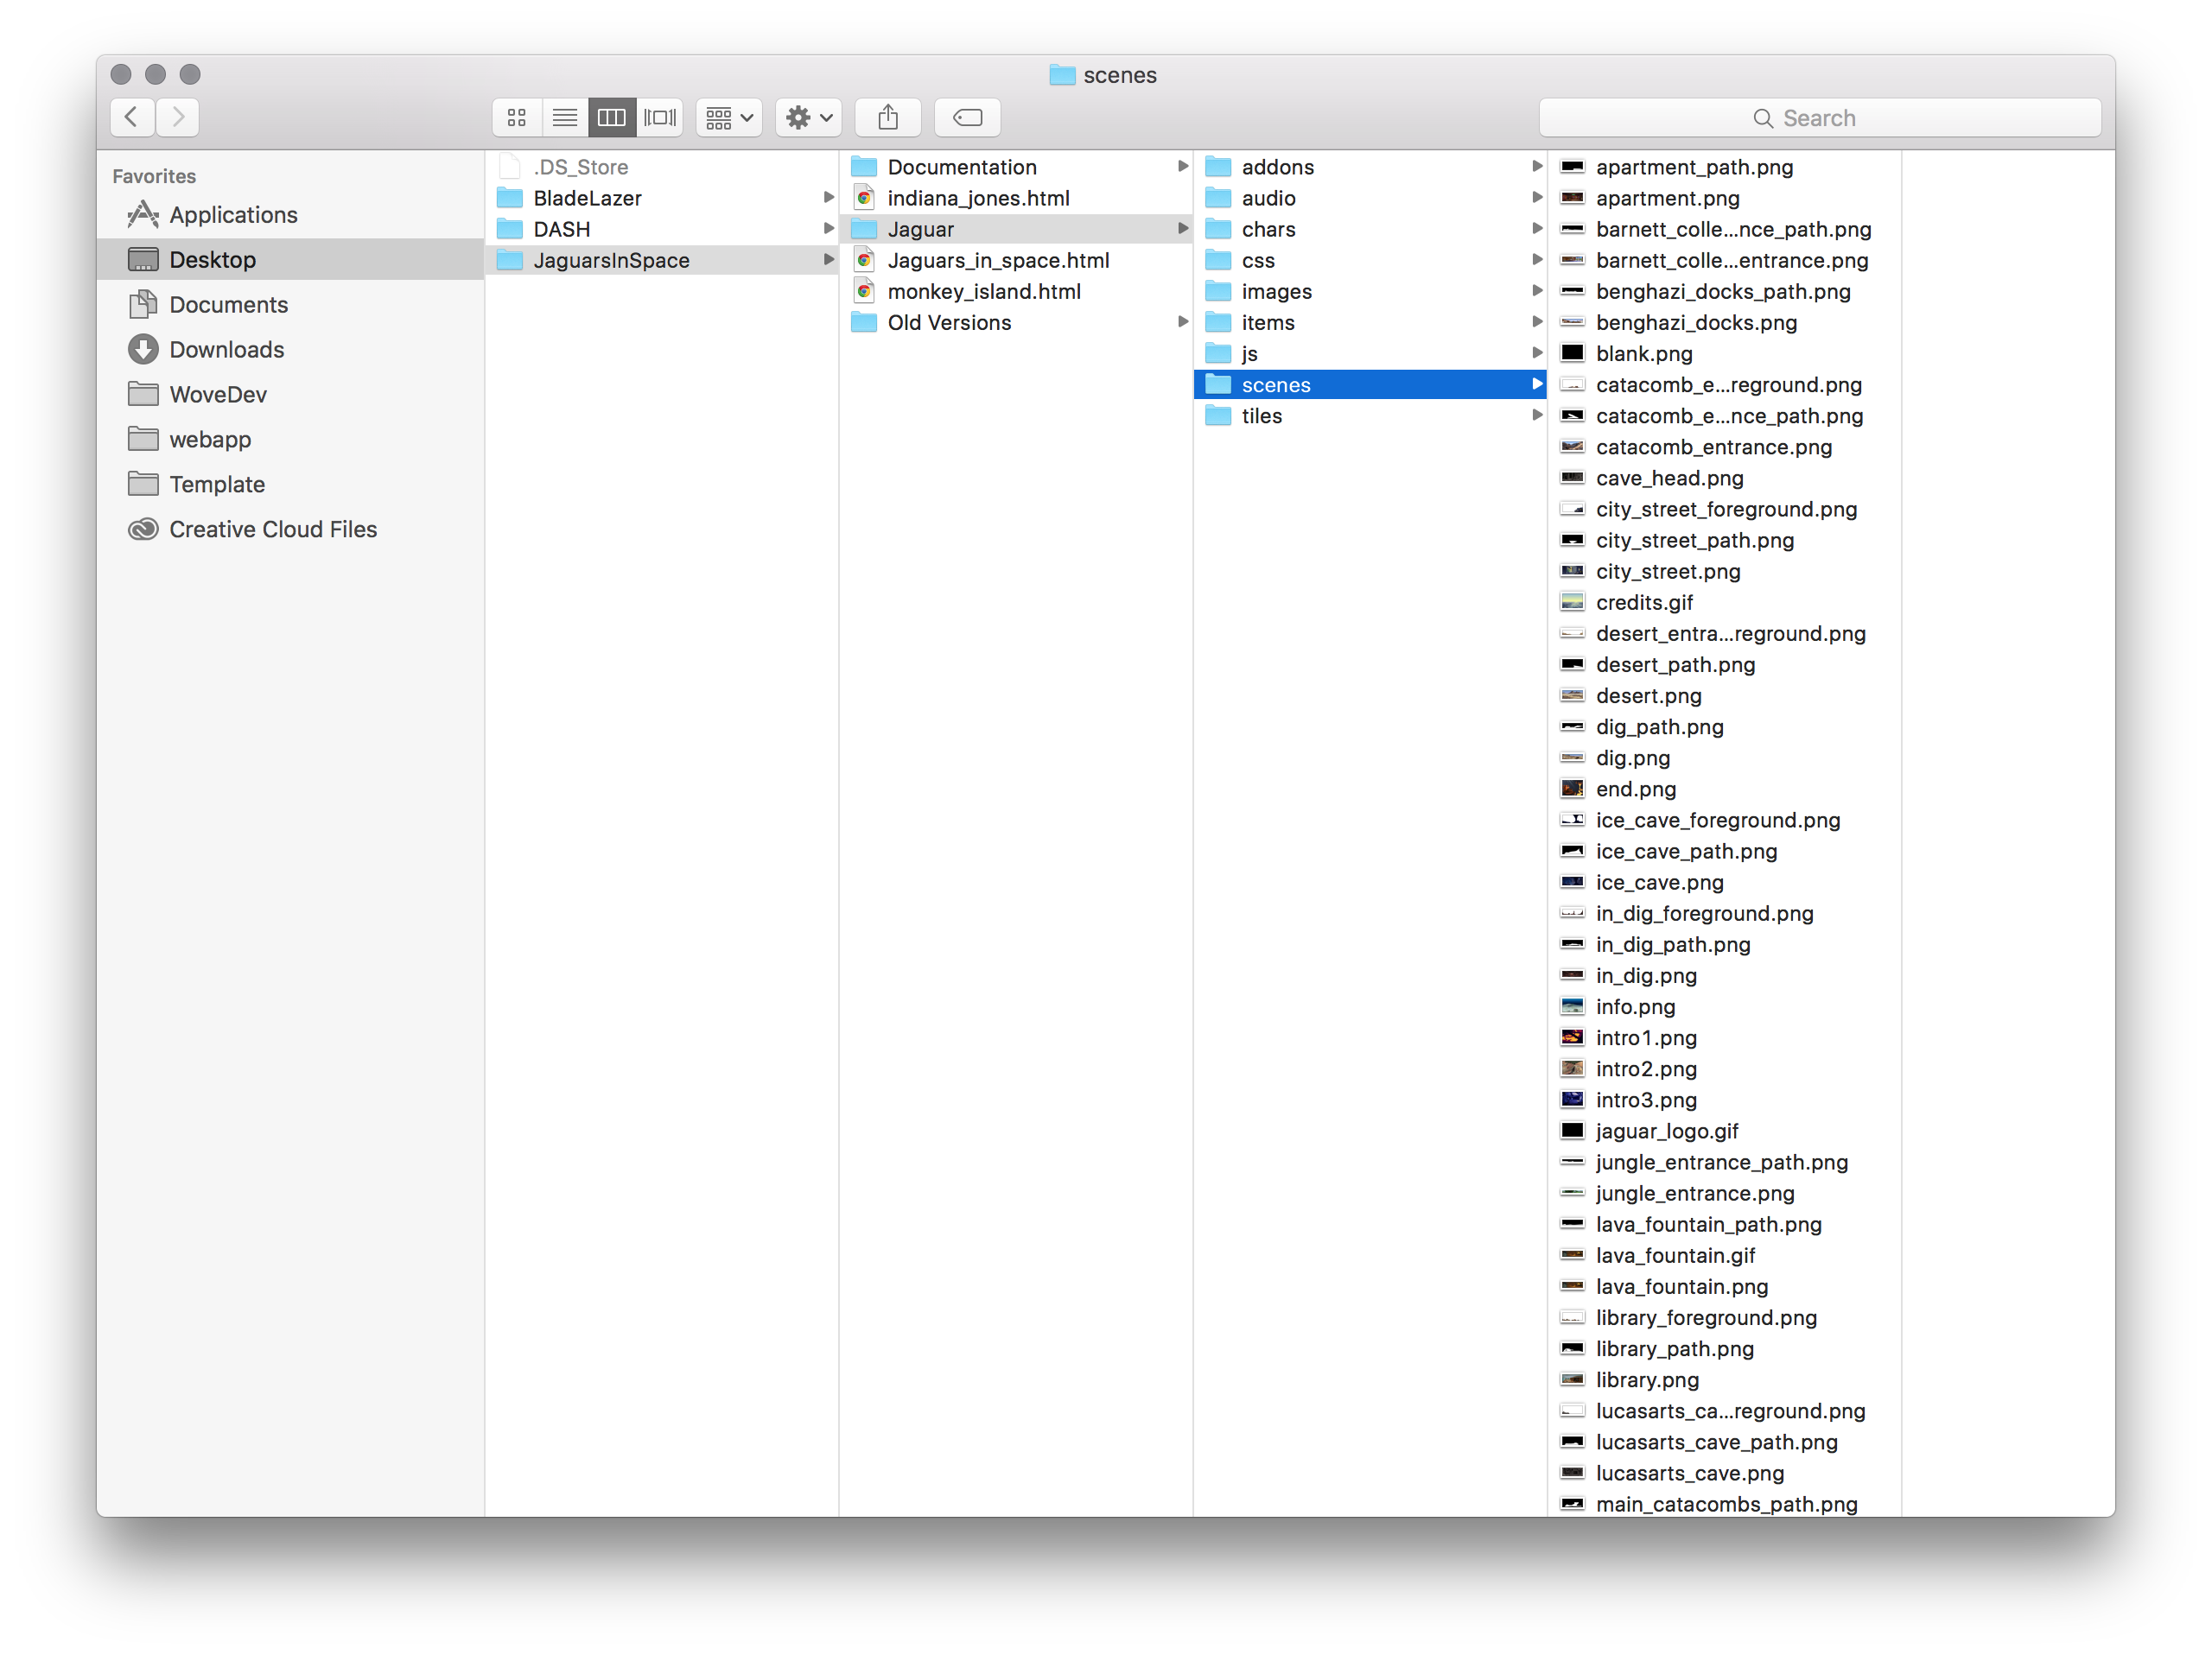Select the images folder
This screenshot has width=2212, height=1655.
[1276, 292]
